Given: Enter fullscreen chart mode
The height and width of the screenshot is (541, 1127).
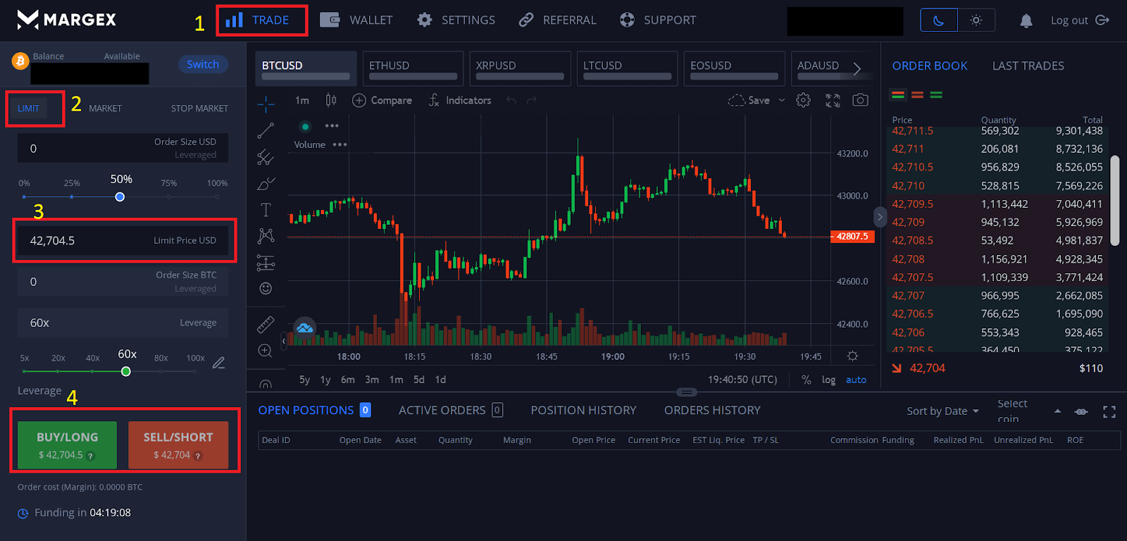Looking at the screenshot, I should (833, 100).
